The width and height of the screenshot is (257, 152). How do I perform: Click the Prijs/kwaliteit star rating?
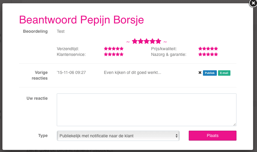208,49
